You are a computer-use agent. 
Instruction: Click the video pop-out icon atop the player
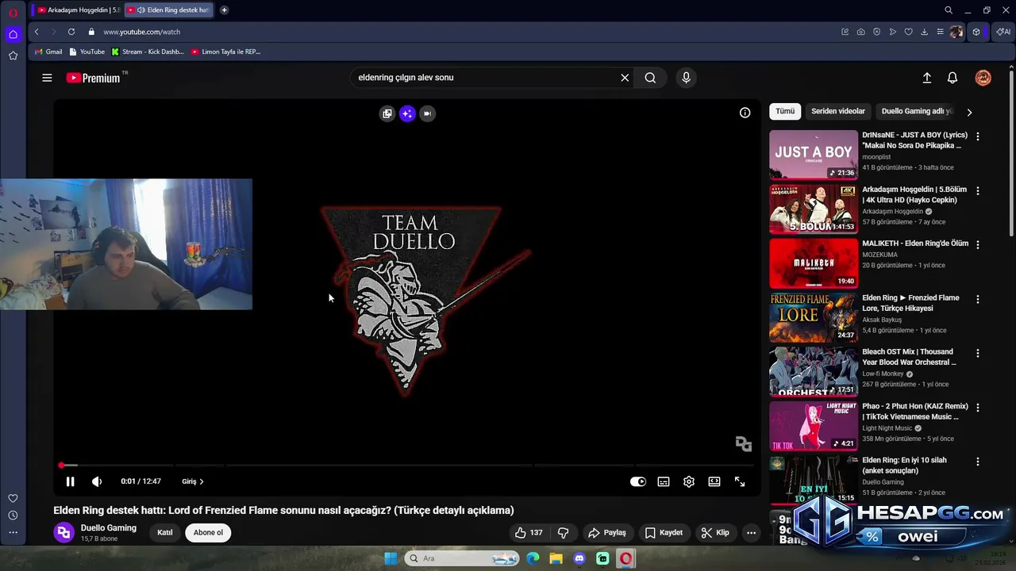[387, 113]
